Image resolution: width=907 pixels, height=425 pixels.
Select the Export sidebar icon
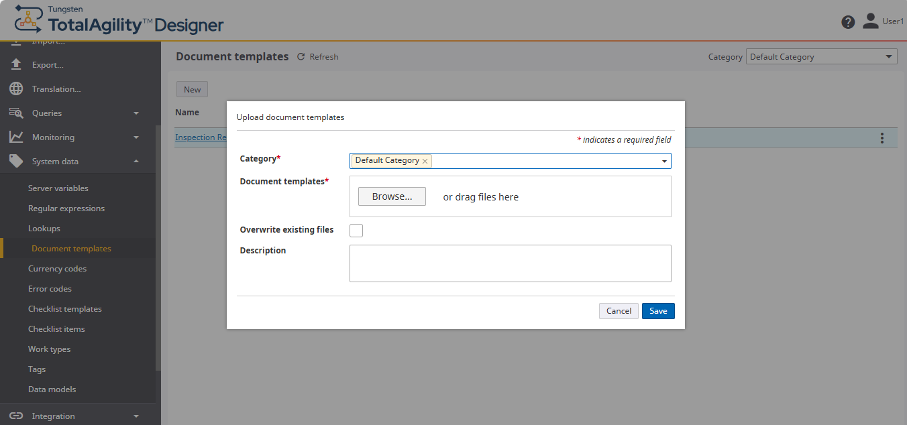click(15, 64)
